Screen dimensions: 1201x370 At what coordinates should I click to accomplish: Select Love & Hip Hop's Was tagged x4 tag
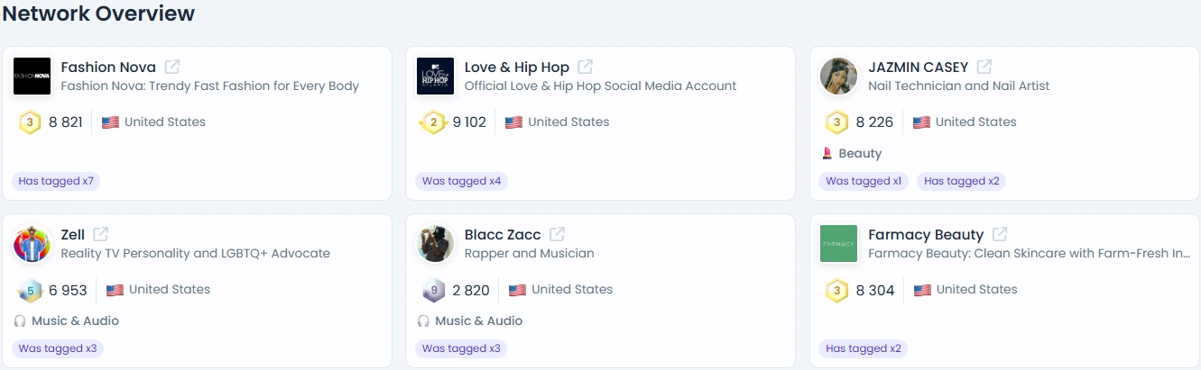tap(462, 181)
